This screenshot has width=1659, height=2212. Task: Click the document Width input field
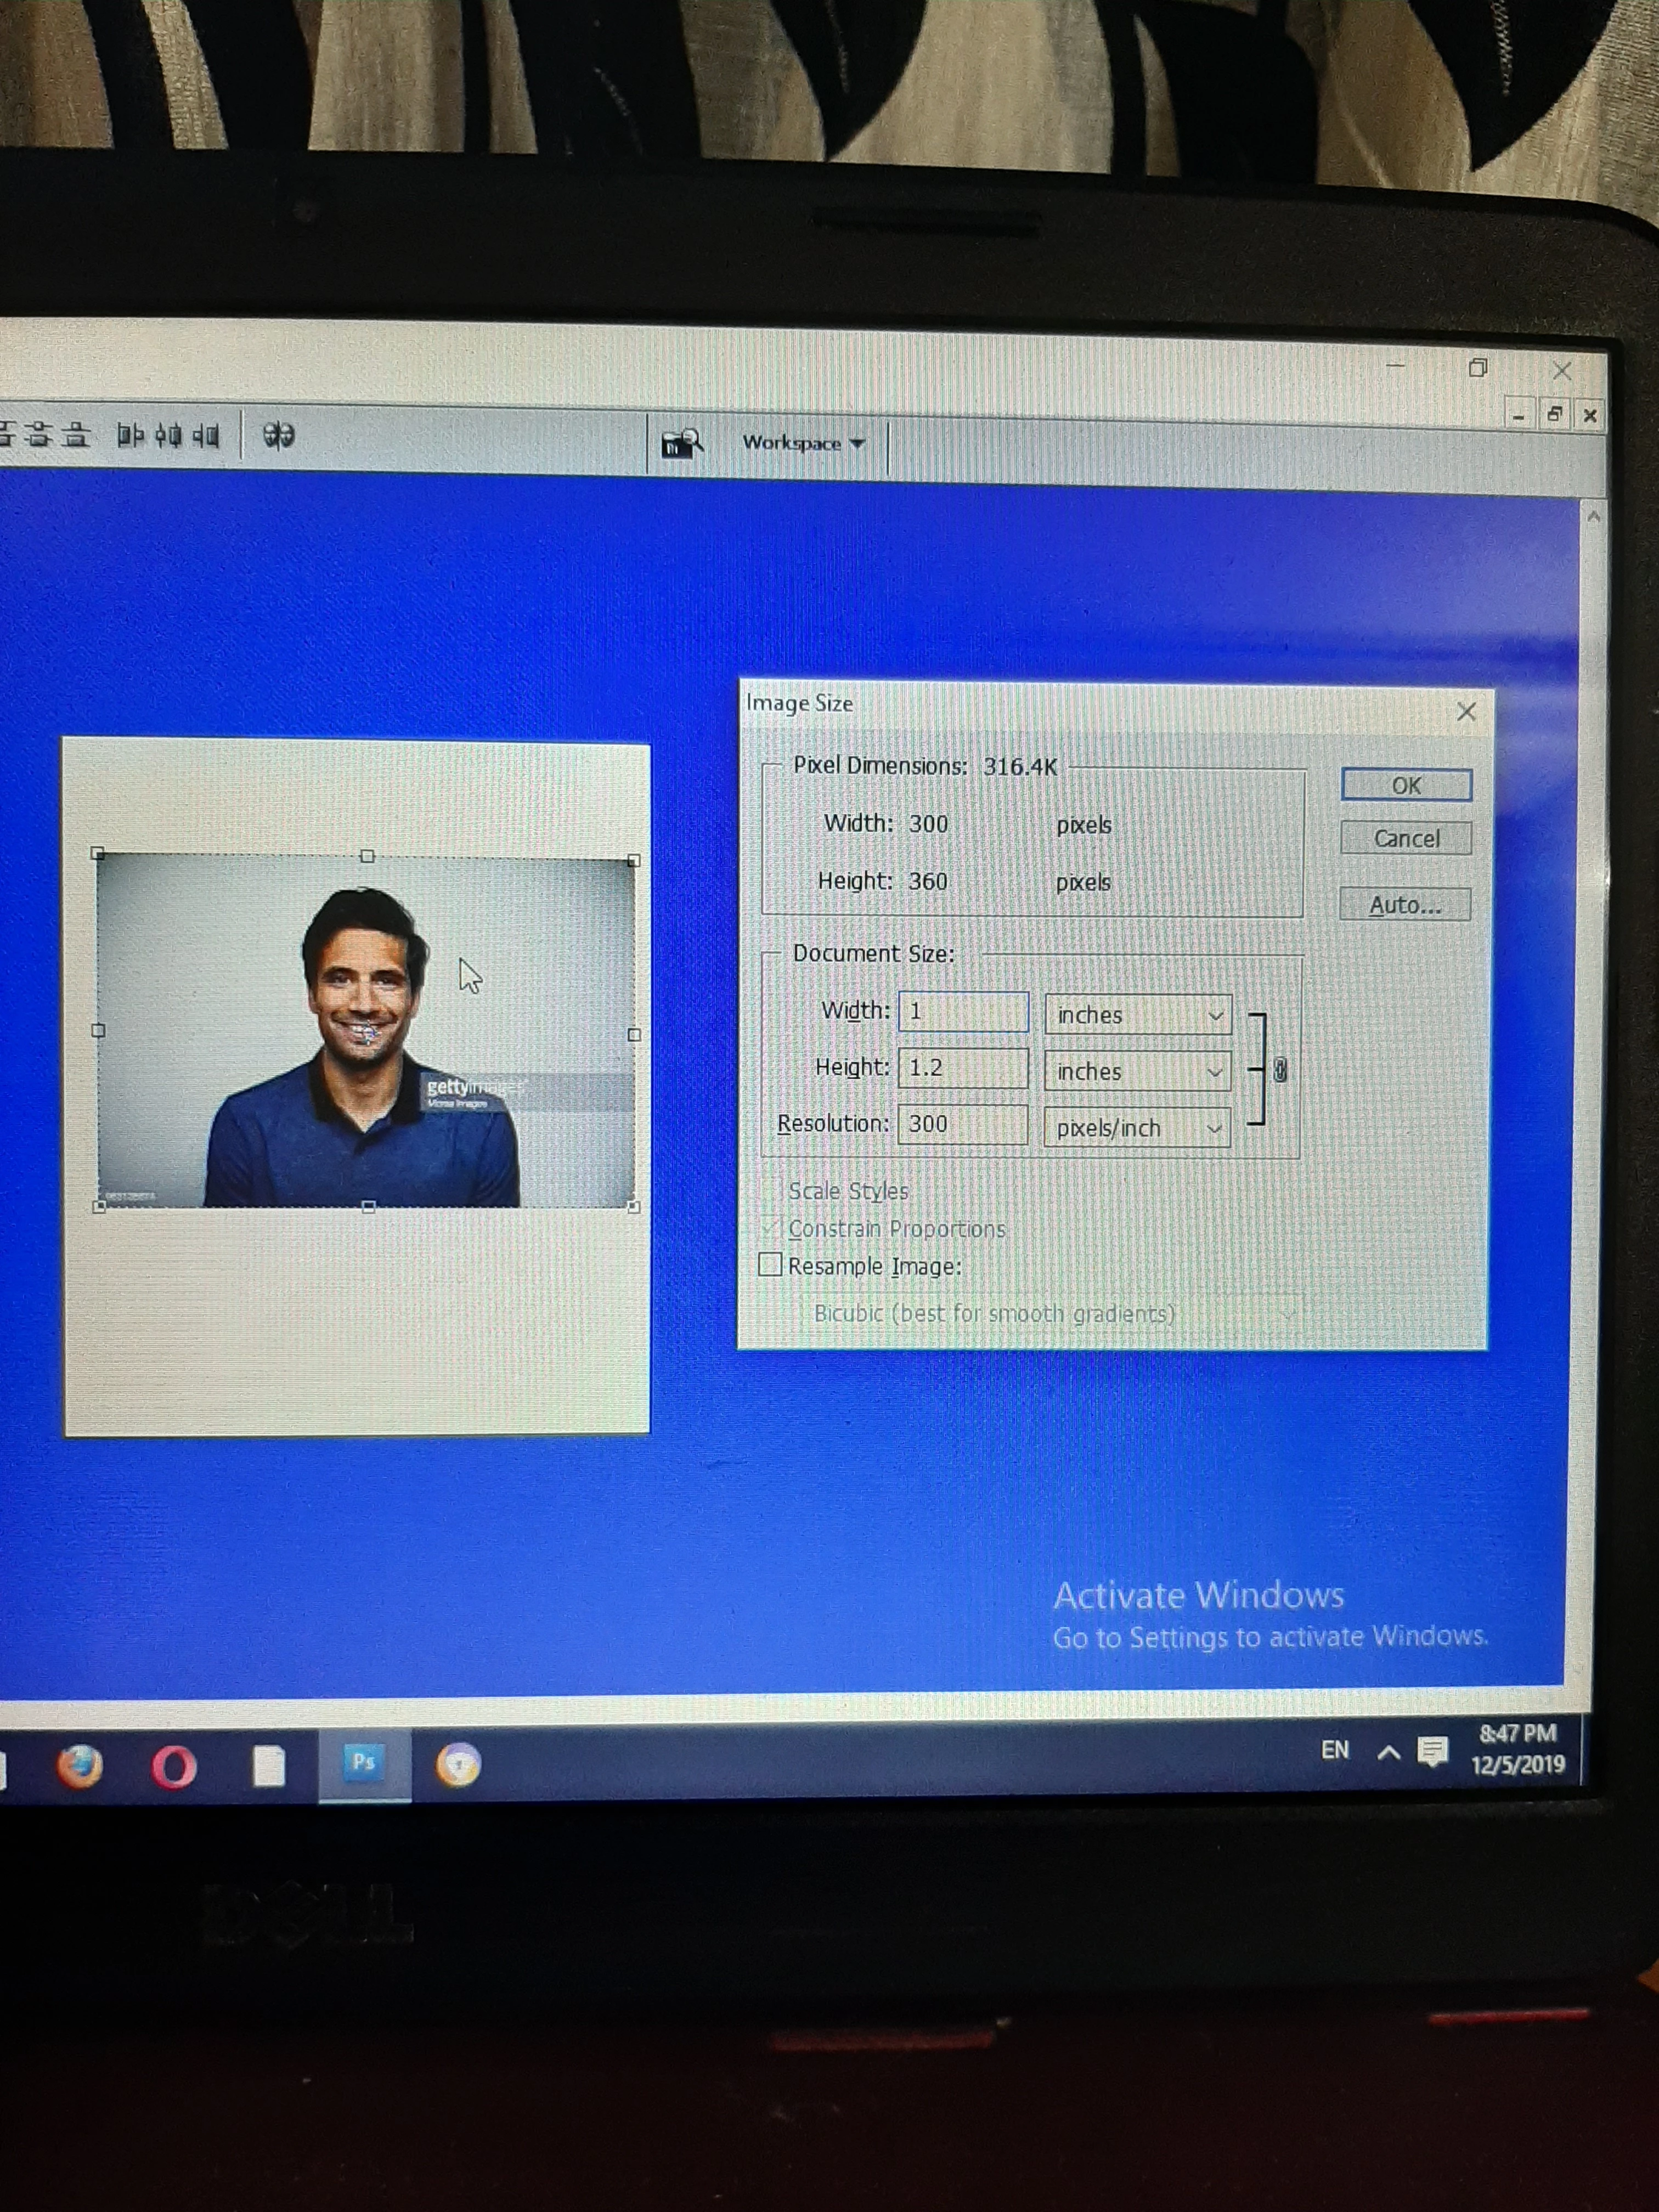click(963, 1012)
